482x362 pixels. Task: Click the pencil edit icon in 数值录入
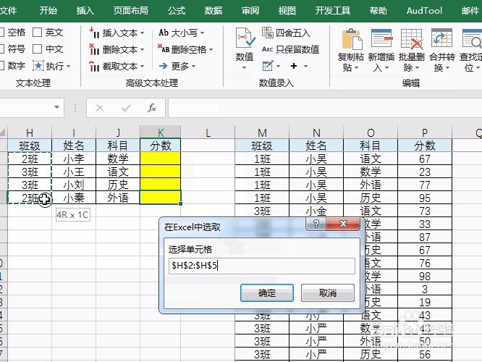[268, 65]
